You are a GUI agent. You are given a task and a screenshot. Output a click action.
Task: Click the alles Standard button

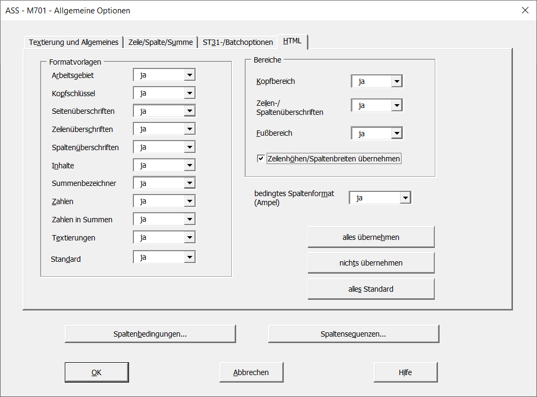370,289
